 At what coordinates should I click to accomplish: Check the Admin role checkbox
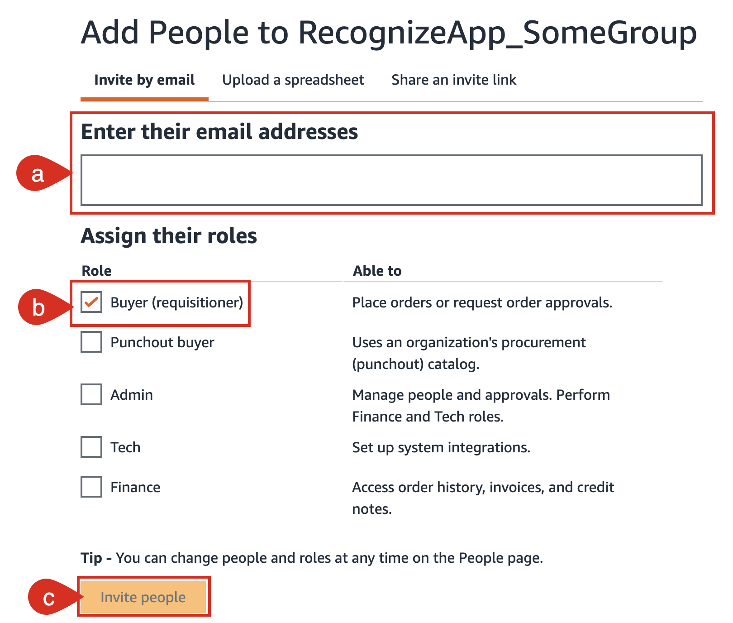click(x=91, y=394)
